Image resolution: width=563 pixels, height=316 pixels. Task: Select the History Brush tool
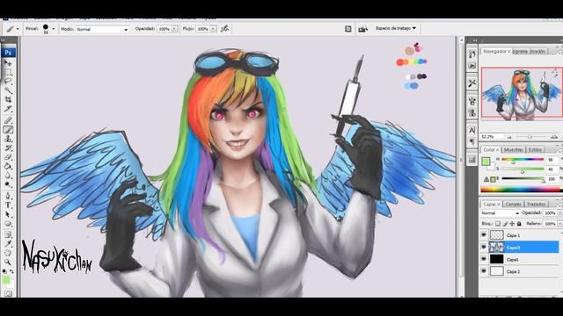pos(8,148)
